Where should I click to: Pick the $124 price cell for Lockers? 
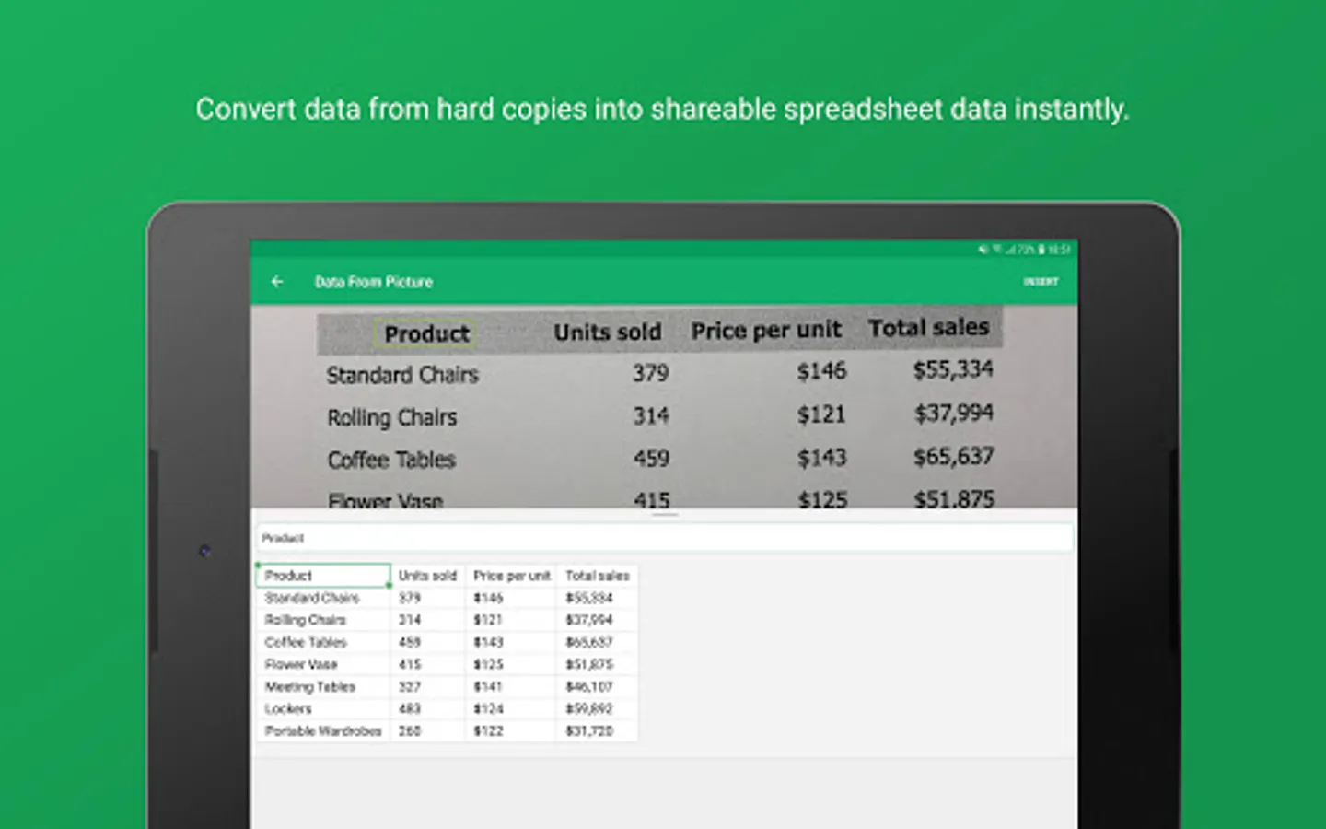[x=511, y=708]
